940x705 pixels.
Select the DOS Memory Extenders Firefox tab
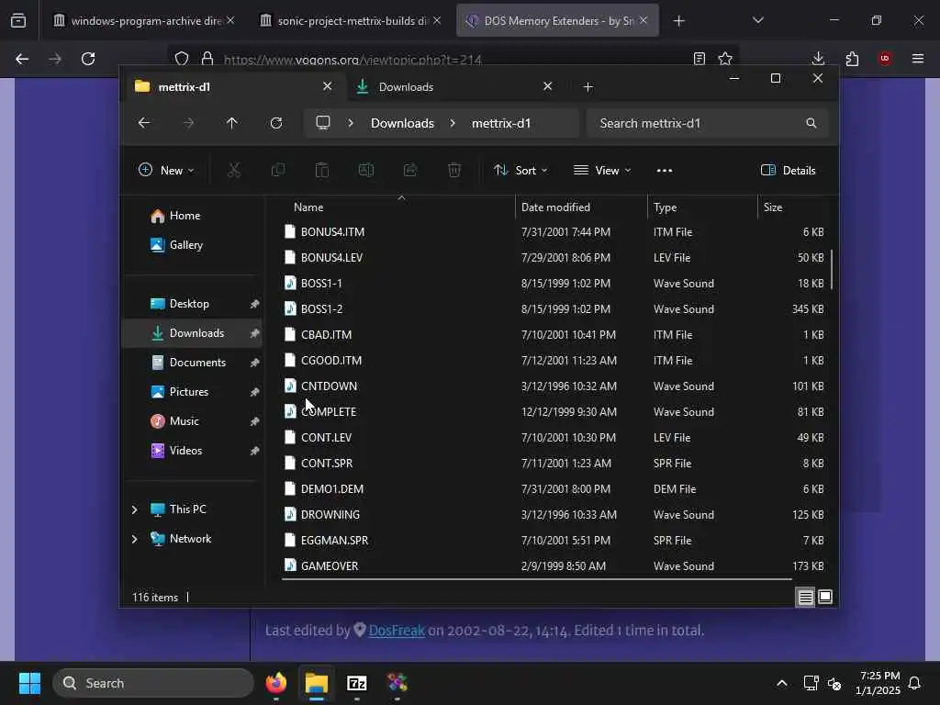pos(557,21)
